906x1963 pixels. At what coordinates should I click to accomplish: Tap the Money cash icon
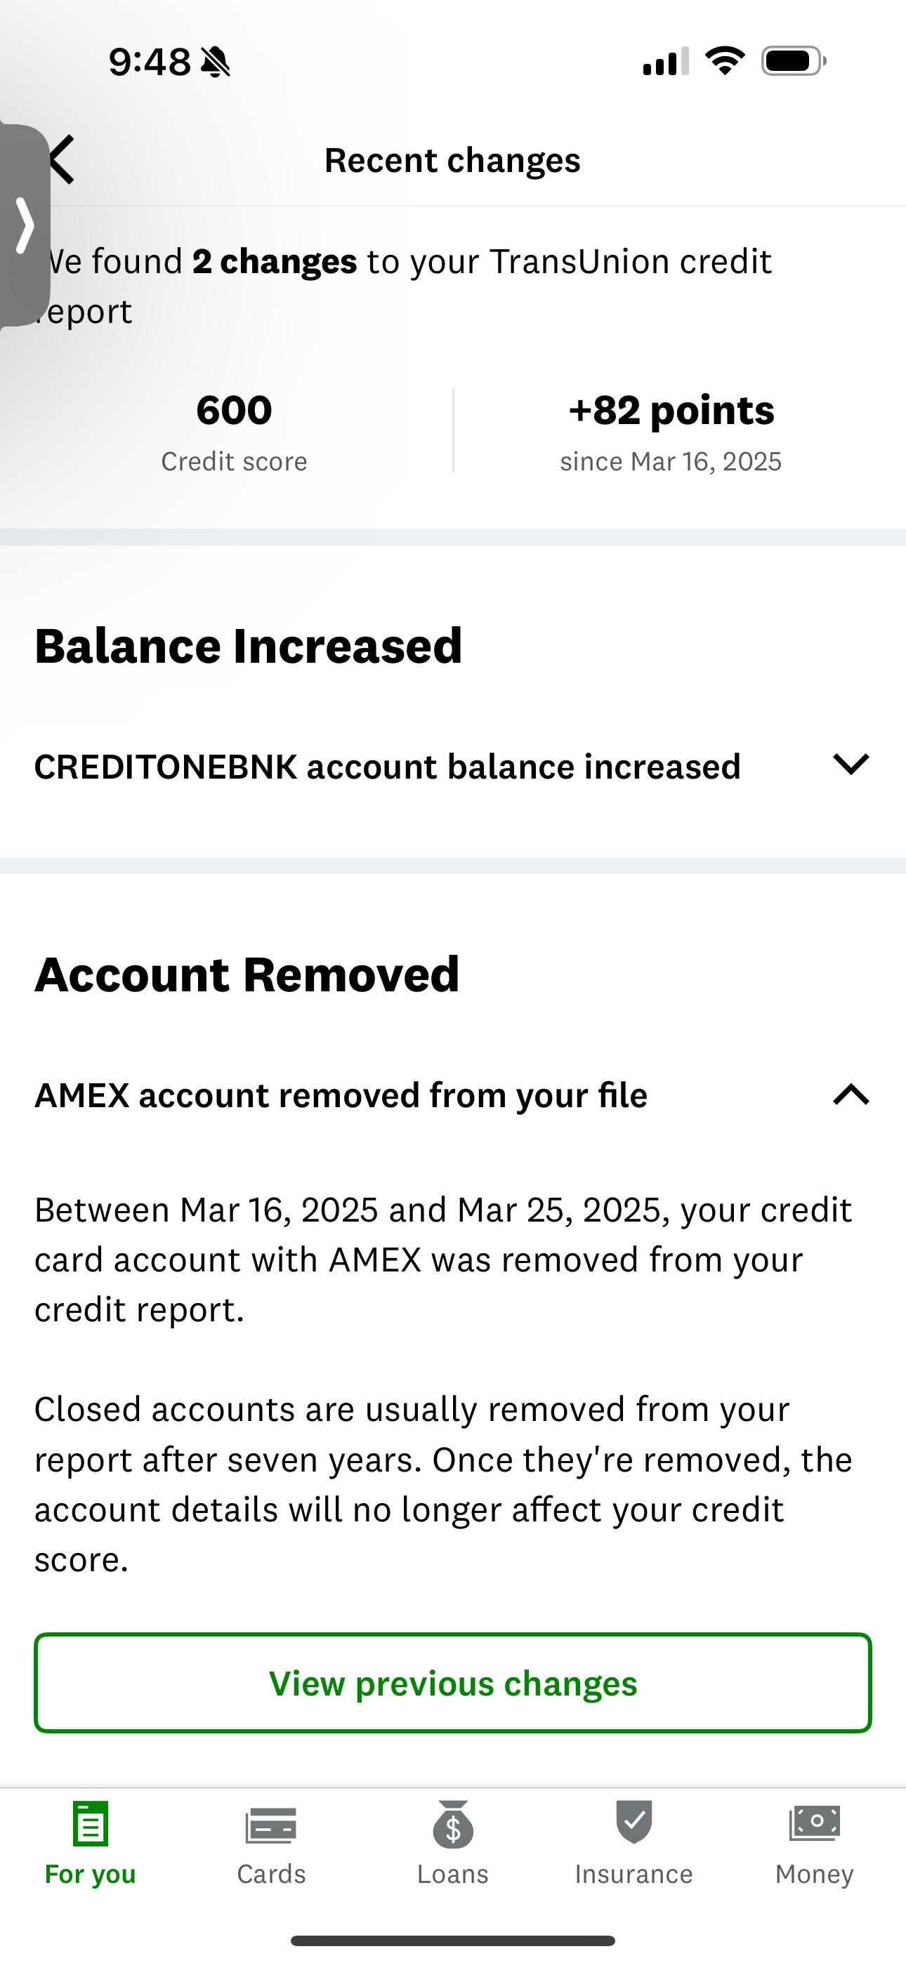[815, 1823]
